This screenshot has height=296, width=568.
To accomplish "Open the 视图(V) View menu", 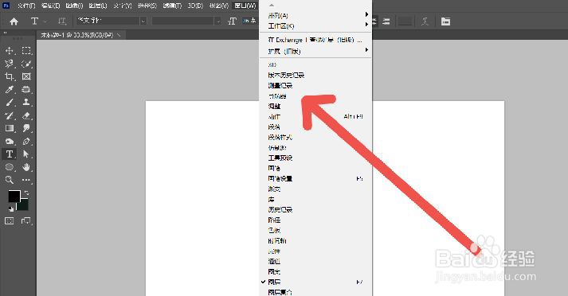I will coord(219,6).
